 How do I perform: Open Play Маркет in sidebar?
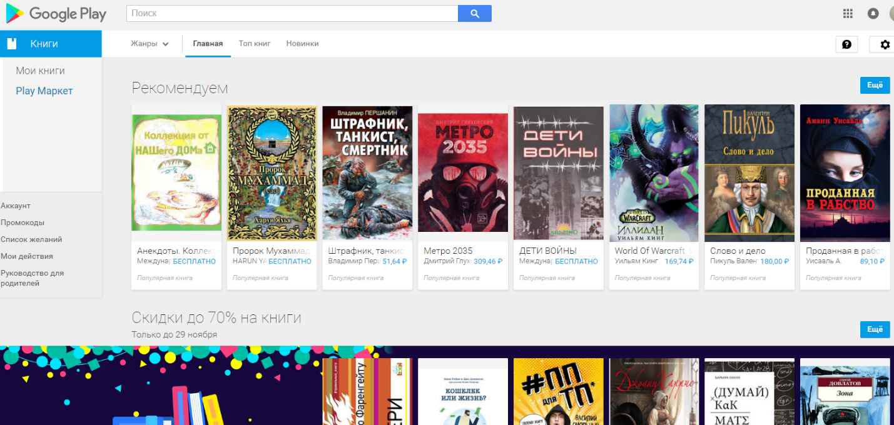pyautogui.click(x=44, y=91)
